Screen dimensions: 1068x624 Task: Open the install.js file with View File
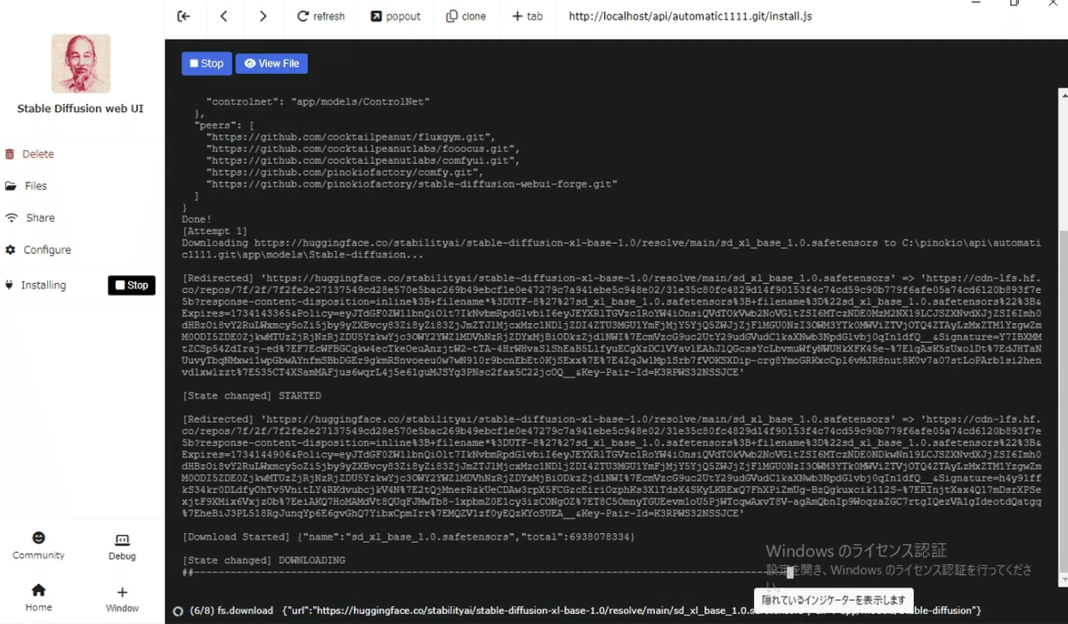point(271,63)
